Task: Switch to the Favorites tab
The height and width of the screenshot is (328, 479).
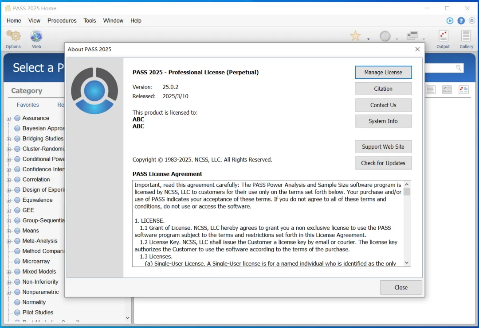Action: pos(28,104)
